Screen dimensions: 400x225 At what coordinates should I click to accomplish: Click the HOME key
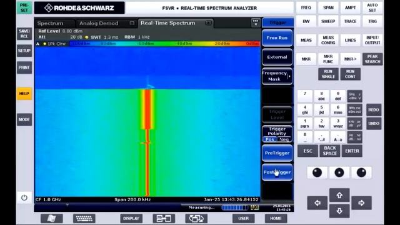[x=276, y=218]
